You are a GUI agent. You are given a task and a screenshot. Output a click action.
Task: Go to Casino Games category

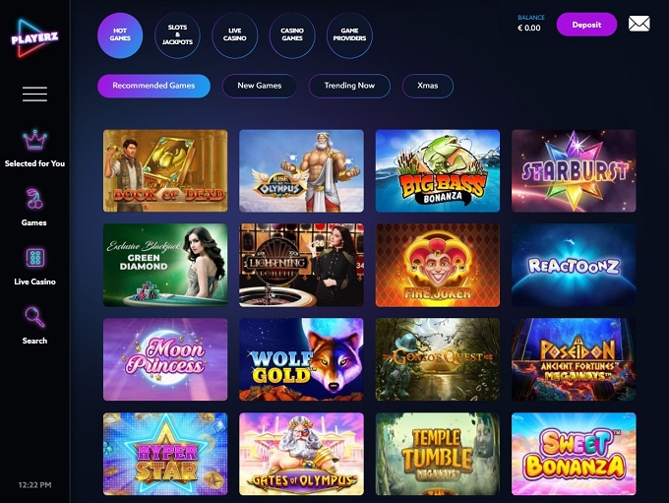[292, 35]
